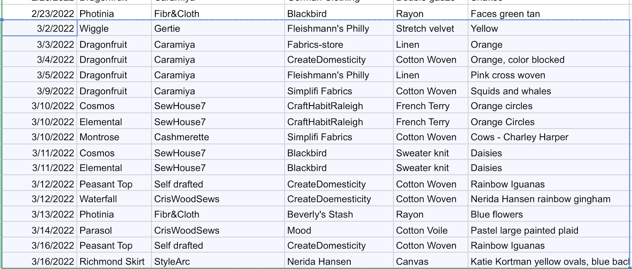Click the Wiggle pattern cell
632x269 pixels.
(114, 28)
